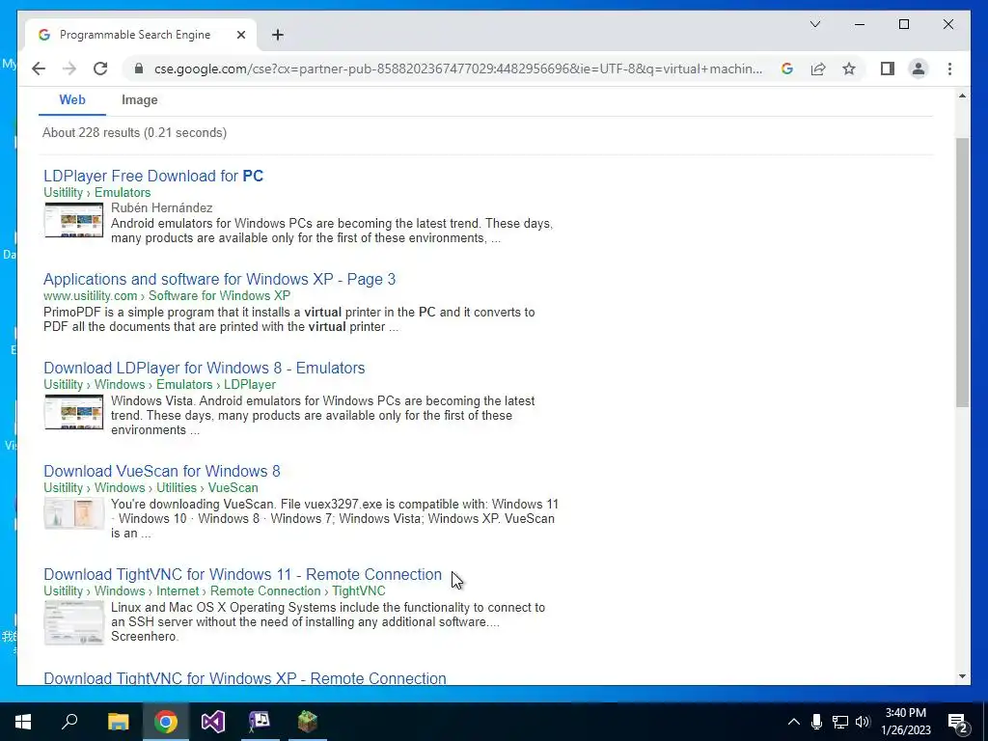
Task: Click the VueScan result thumbnail
Action: pos(73,513)
